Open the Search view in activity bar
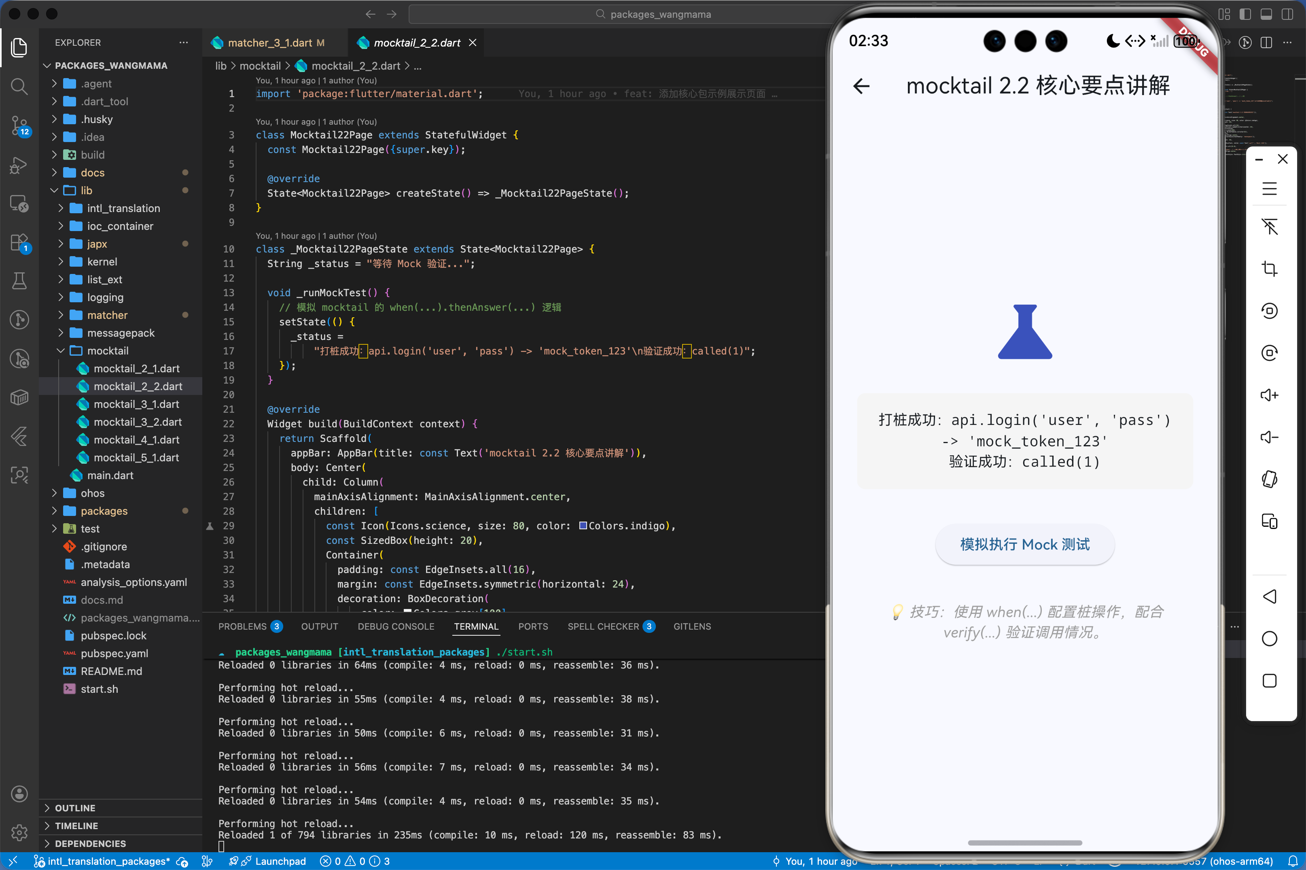Image resolution: width=1306 pixels, height=870 pixels. tap(19, 87)
